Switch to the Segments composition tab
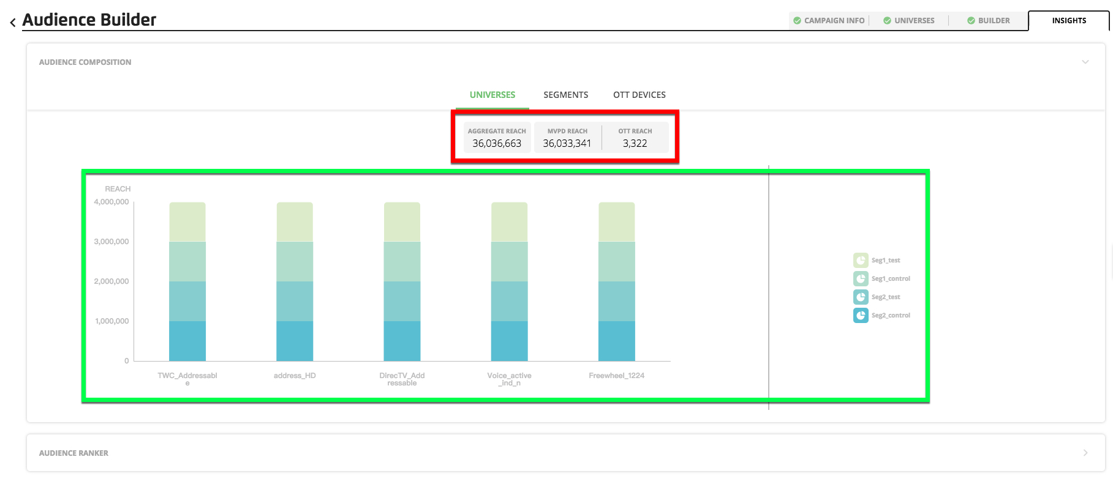 click(x=566, y=95)
